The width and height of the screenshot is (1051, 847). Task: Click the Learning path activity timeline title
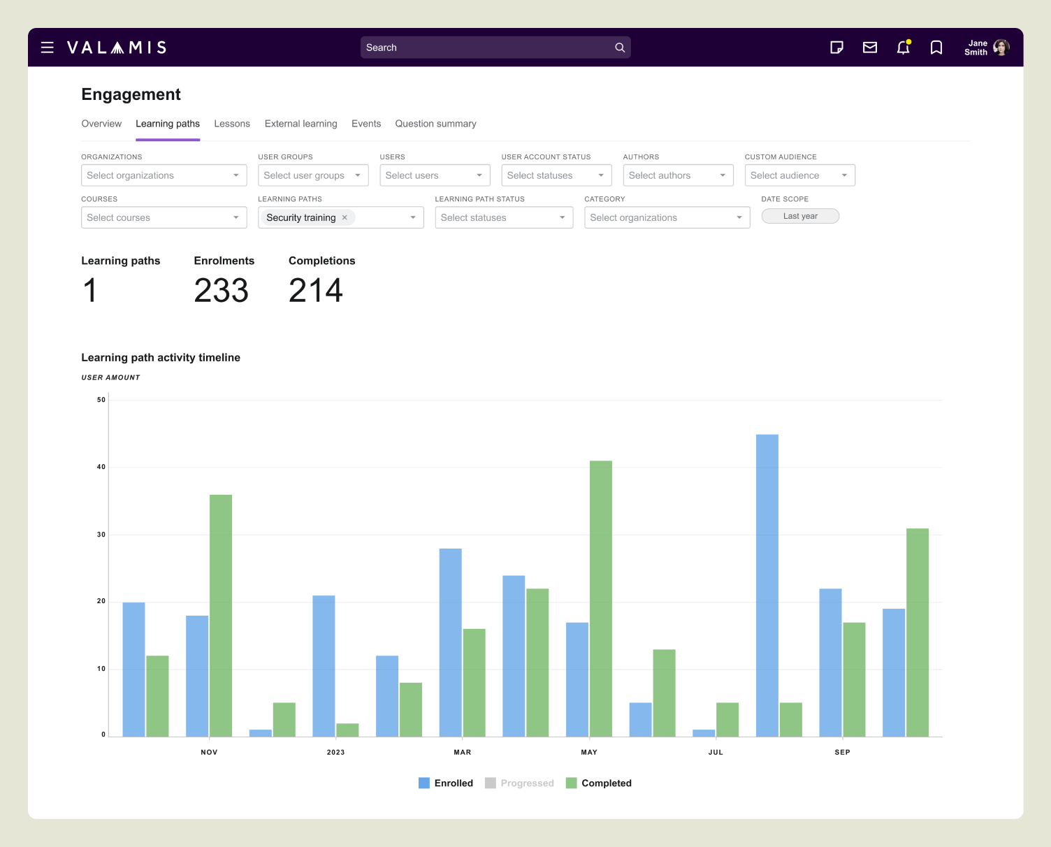(x=161, y=357)
